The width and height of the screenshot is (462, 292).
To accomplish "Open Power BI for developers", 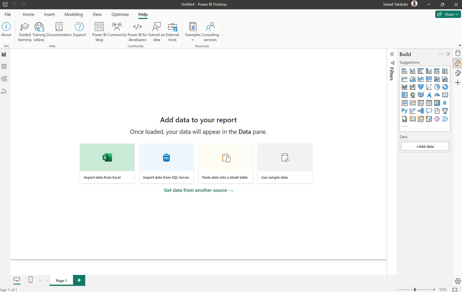I will click(x=137, y=32).
